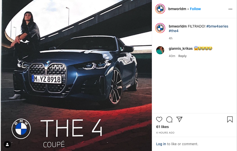Image resolution: width=237 pixels, height=151 pixels.
Task: Save post with bookmark icon
Action: [x=230, y=119]
